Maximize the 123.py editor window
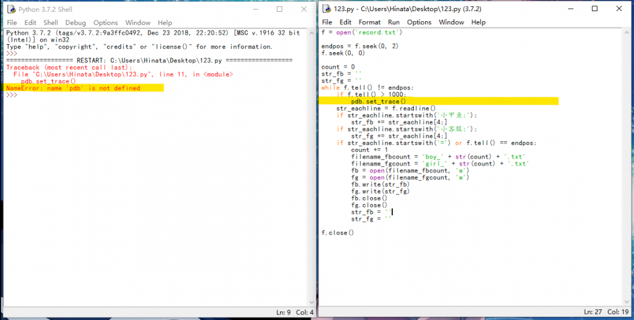Screen dimensions: 634x320 [594, 9]
